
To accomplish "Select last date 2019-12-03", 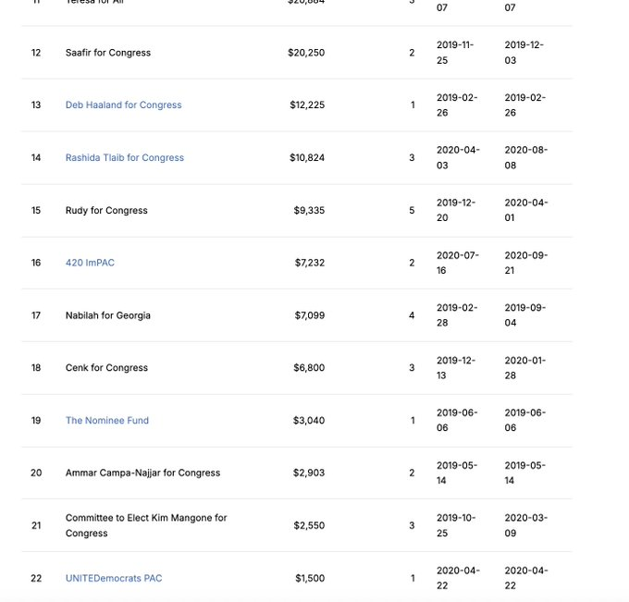I will [x=524, y=53].
